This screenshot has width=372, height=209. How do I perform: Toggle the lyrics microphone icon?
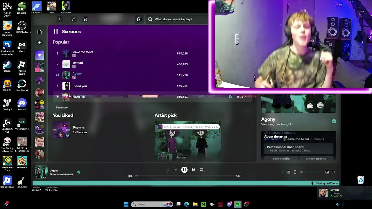click(x=282, y=172)
